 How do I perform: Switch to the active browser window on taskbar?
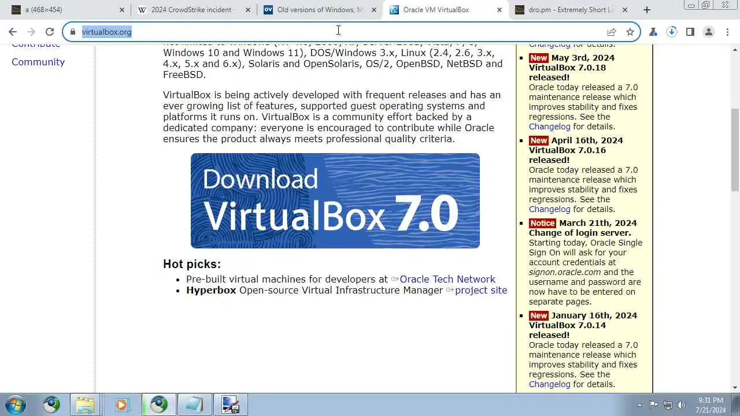[159, 404]
